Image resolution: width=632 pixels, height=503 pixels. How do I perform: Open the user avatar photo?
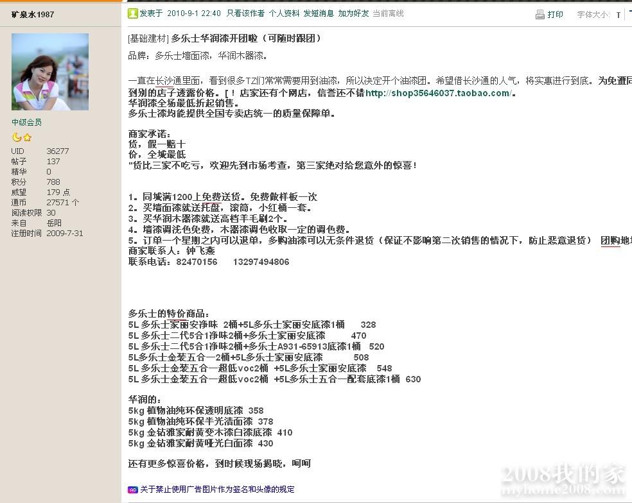tap(49, 72)
